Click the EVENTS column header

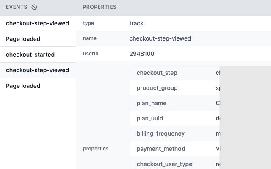click(x=17, y=7)
